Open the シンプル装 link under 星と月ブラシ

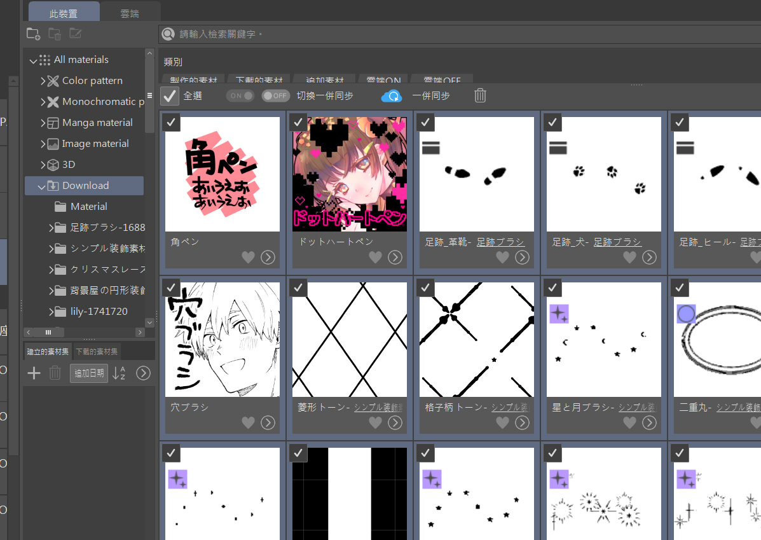(x=637, y=408)
